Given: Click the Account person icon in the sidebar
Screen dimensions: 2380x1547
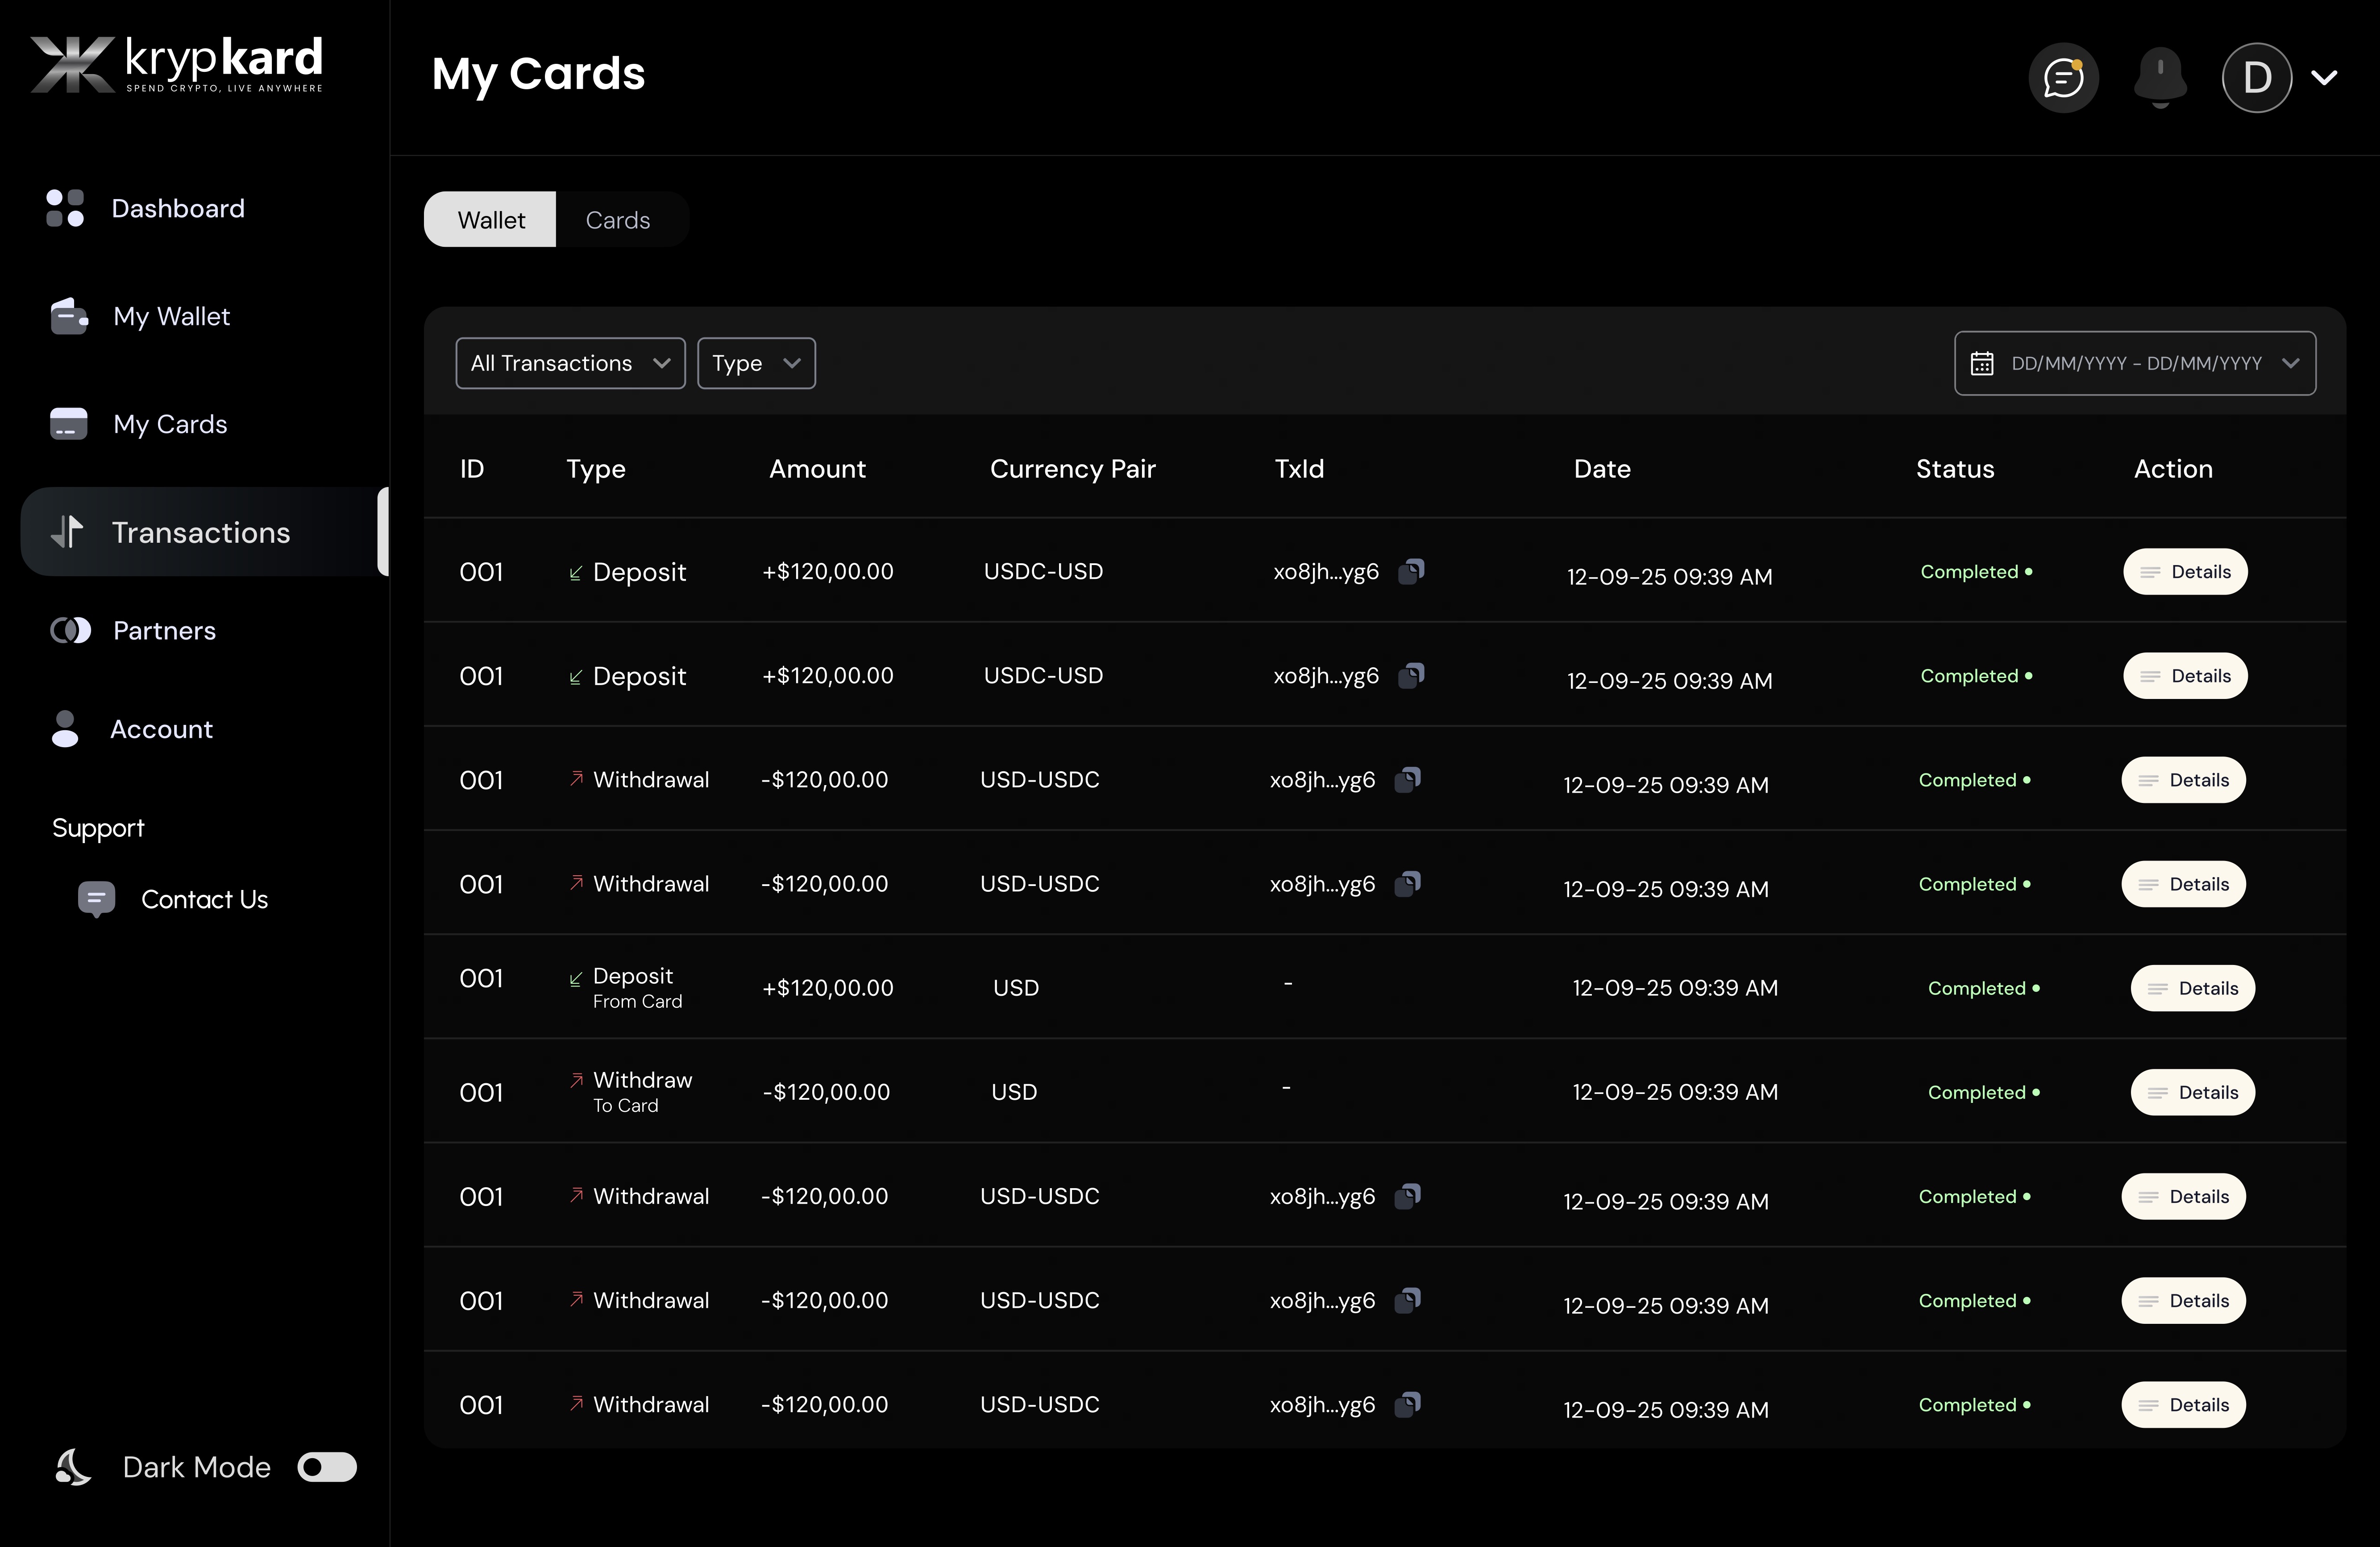Looking at the screenshot, I should click(x=65, y=729).
